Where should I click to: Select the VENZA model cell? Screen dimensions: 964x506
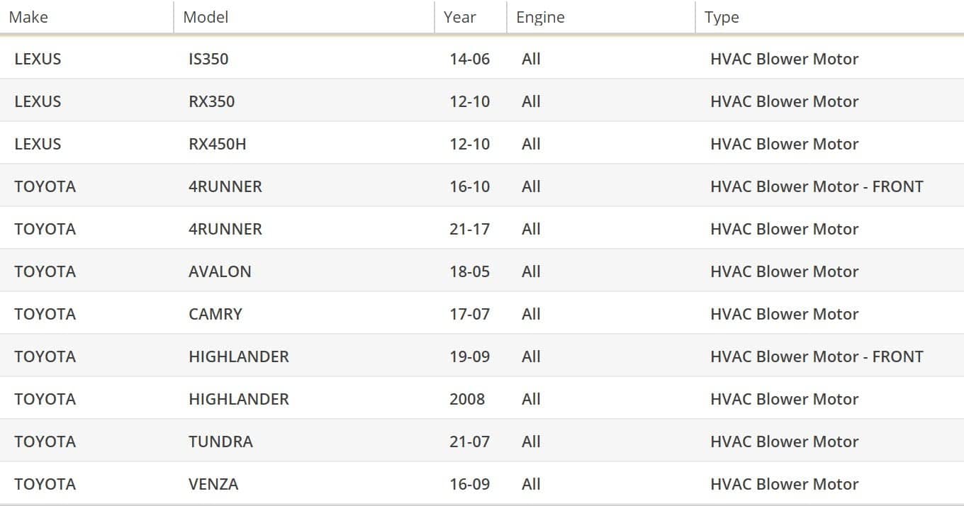coord(213,484)
